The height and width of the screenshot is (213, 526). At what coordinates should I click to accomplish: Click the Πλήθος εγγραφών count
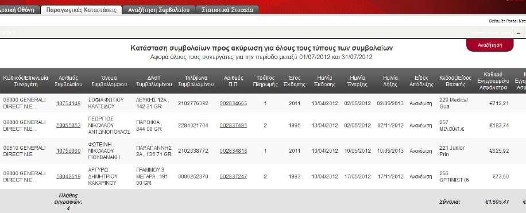point(68,202)
